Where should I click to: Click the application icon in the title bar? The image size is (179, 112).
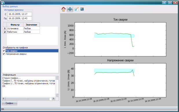tap(3, 2)
